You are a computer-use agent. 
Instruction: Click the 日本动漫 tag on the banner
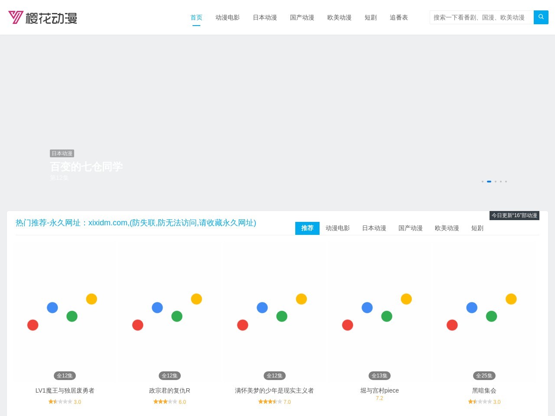coord(62,153)
